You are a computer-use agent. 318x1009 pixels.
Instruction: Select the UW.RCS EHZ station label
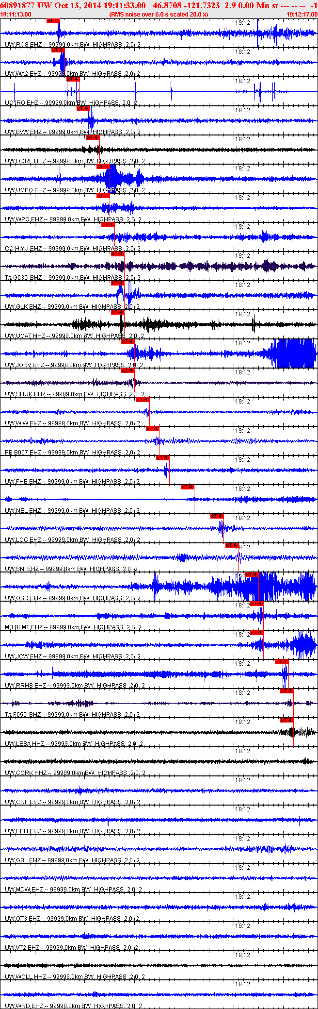tap(23, 45)
